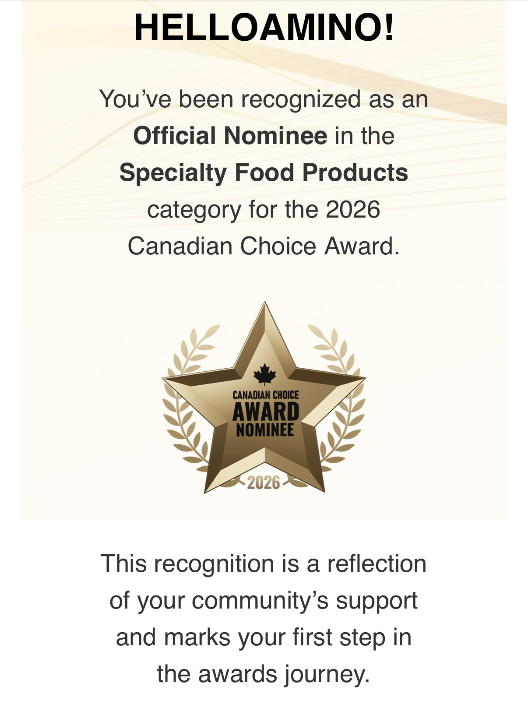Click the CANADIAN CHOICE text on the badge
528x711 pixels.
pos(265,395)
